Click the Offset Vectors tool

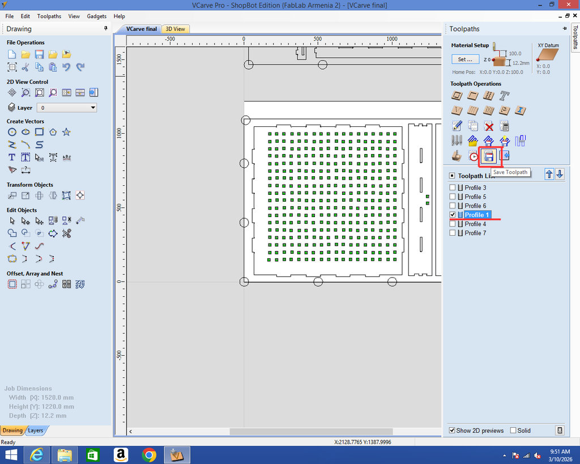[x=12, y=284]
